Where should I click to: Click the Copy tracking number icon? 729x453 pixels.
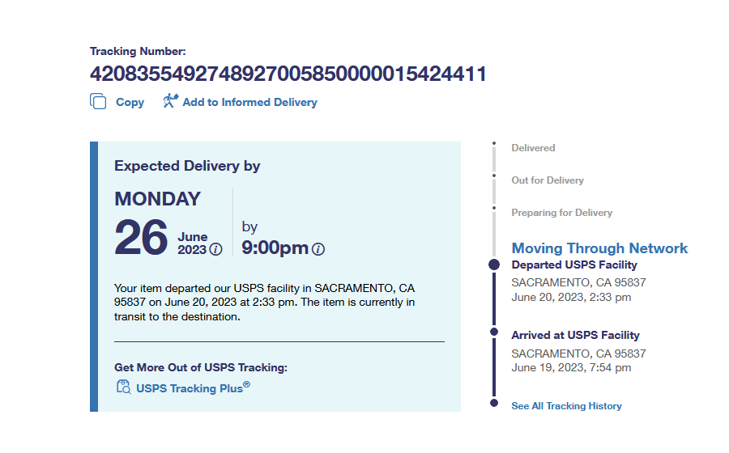pos(98,102)
